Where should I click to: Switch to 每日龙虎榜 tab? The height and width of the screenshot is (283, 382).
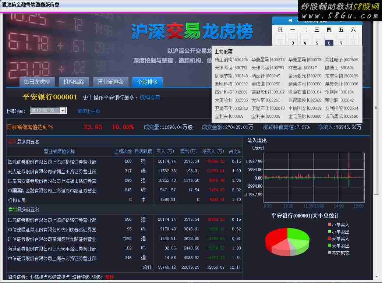pyautogui.click(x=37, y=82)
